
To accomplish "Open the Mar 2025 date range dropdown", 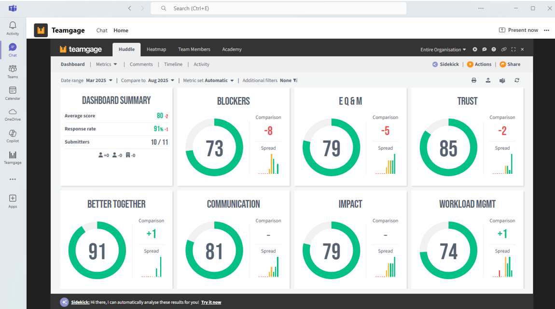I will coord(99,81).
